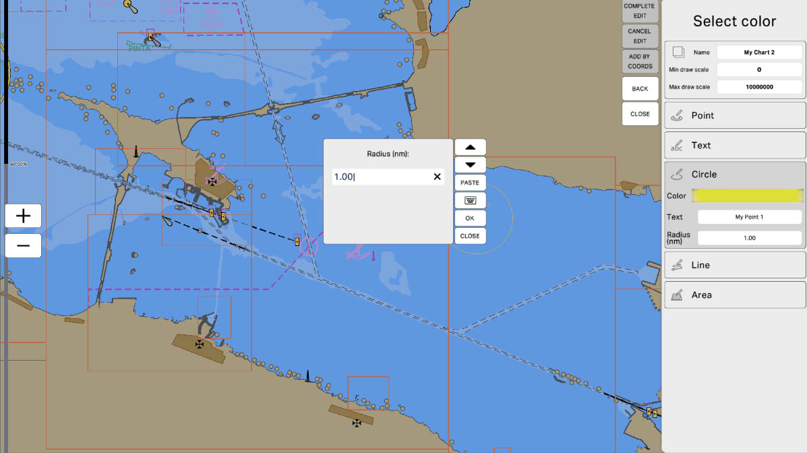
Task: Click the Area drawing tool icon
Action: click(x=677, y=295)
